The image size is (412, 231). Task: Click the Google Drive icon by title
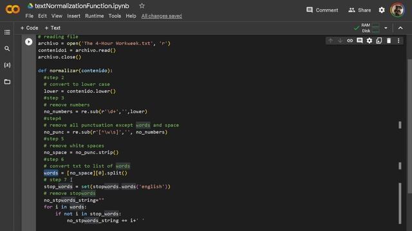coord(30,6)
